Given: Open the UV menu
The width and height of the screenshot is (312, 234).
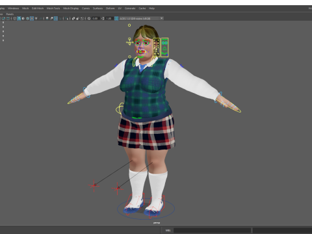Looking at the screenshot, I should (120, 8).
